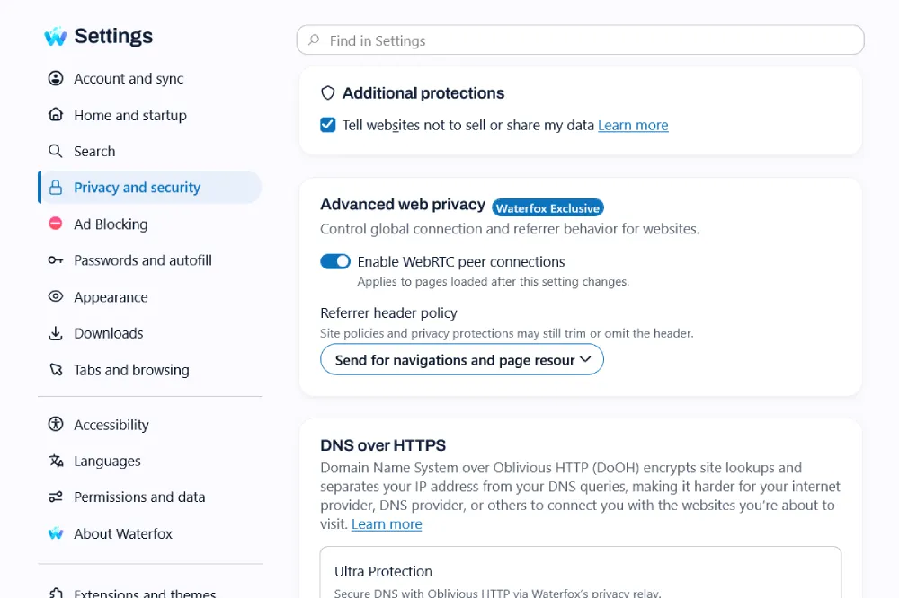Image resolution: width=899 pixels, height=598 pixels.
Task: Open Downloads via the download arrow icon
Action: 56,333
